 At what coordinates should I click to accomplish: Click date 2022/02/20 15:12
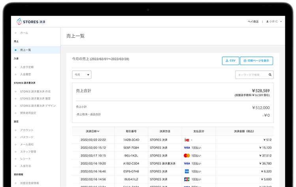tap(93, 148)
